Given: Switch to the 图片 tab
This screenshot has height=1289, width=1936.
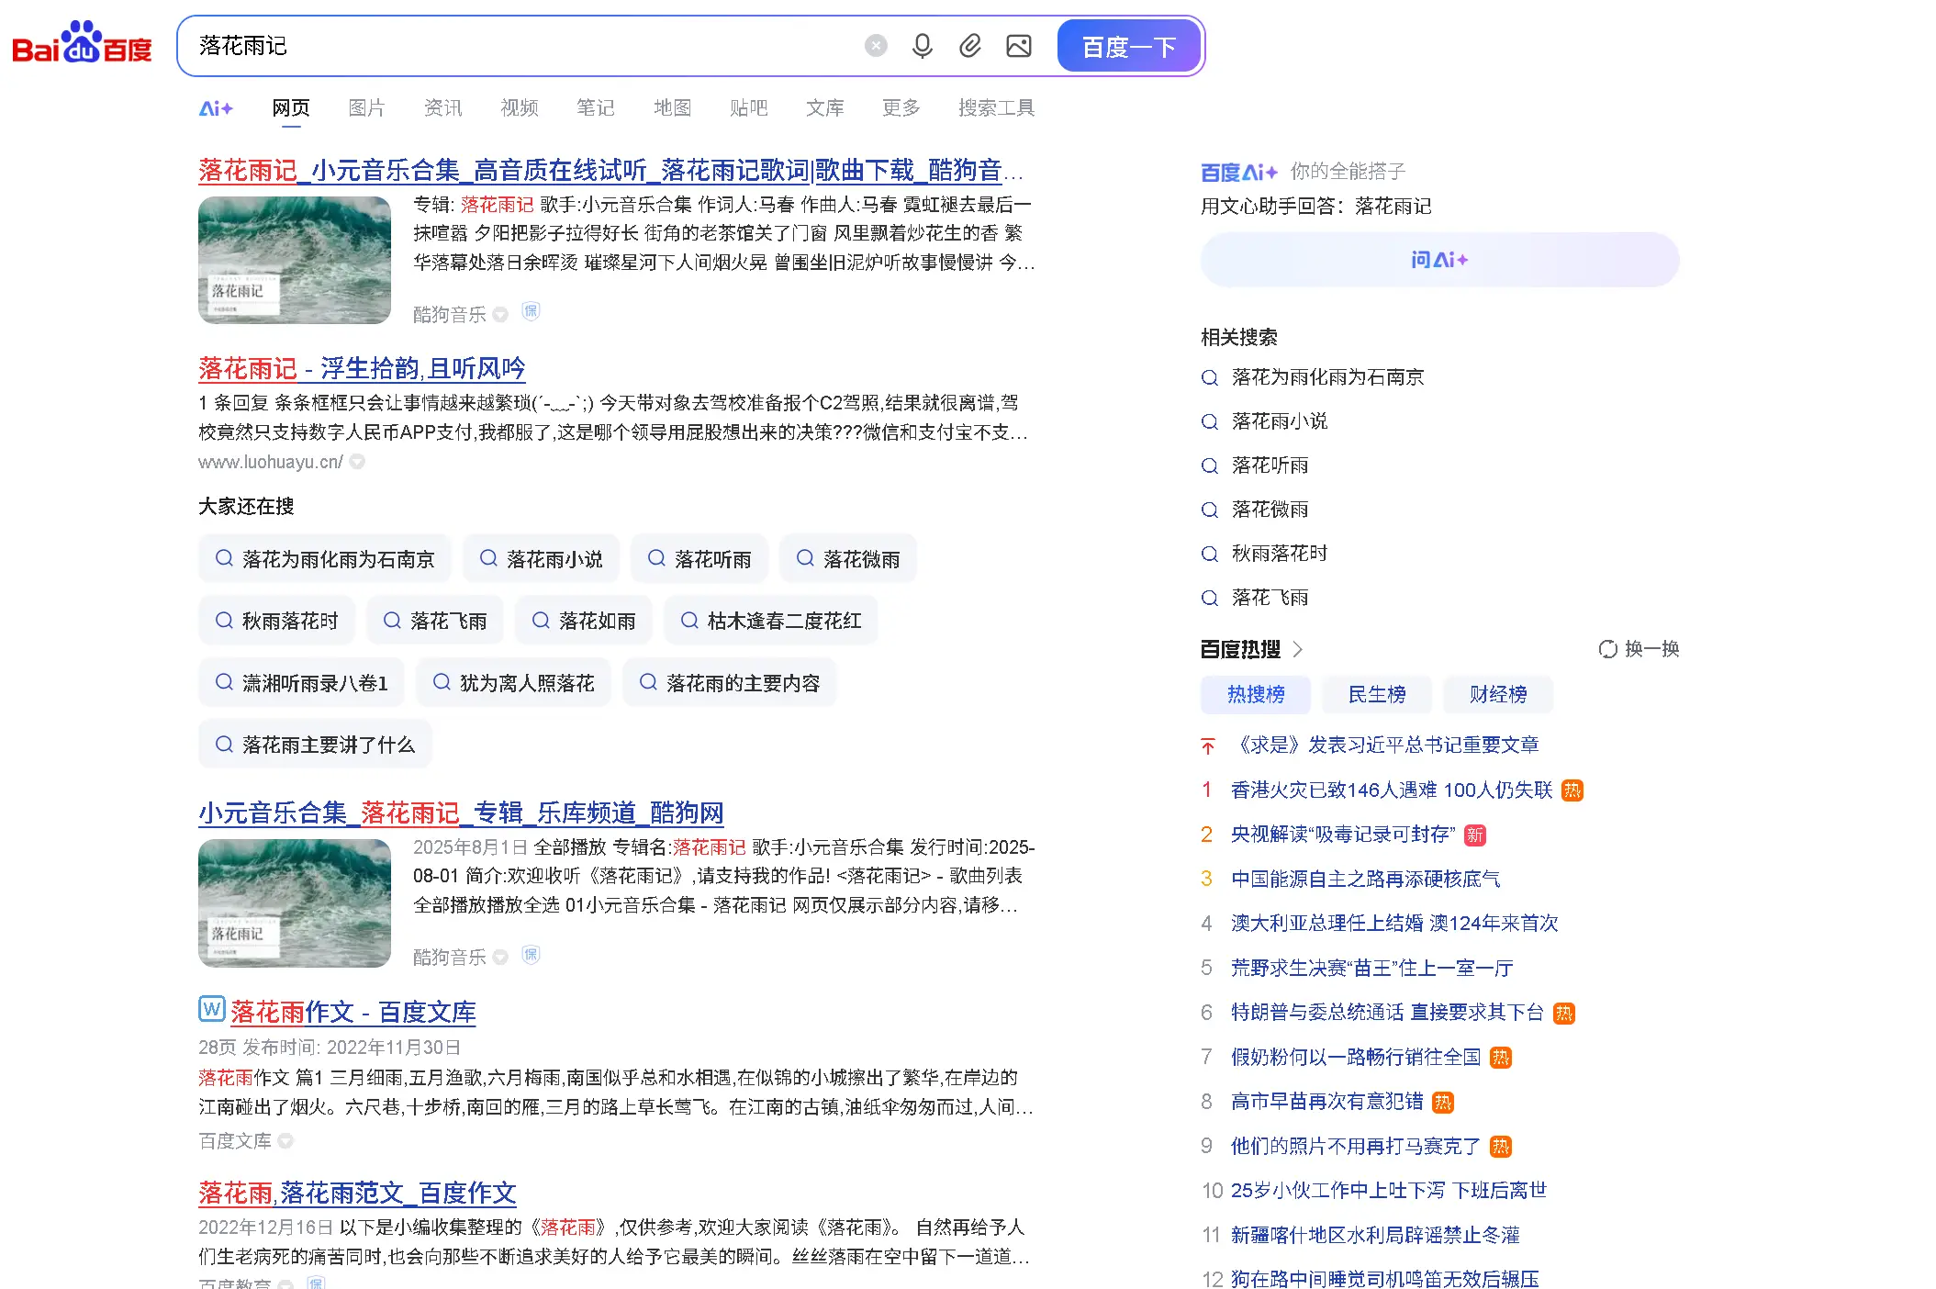Looking at the screenshot, I should coord(366,107).
